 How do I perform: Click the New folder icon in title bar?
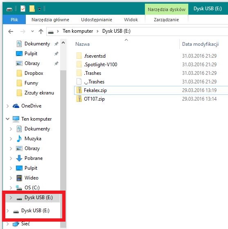click(32, 9)
